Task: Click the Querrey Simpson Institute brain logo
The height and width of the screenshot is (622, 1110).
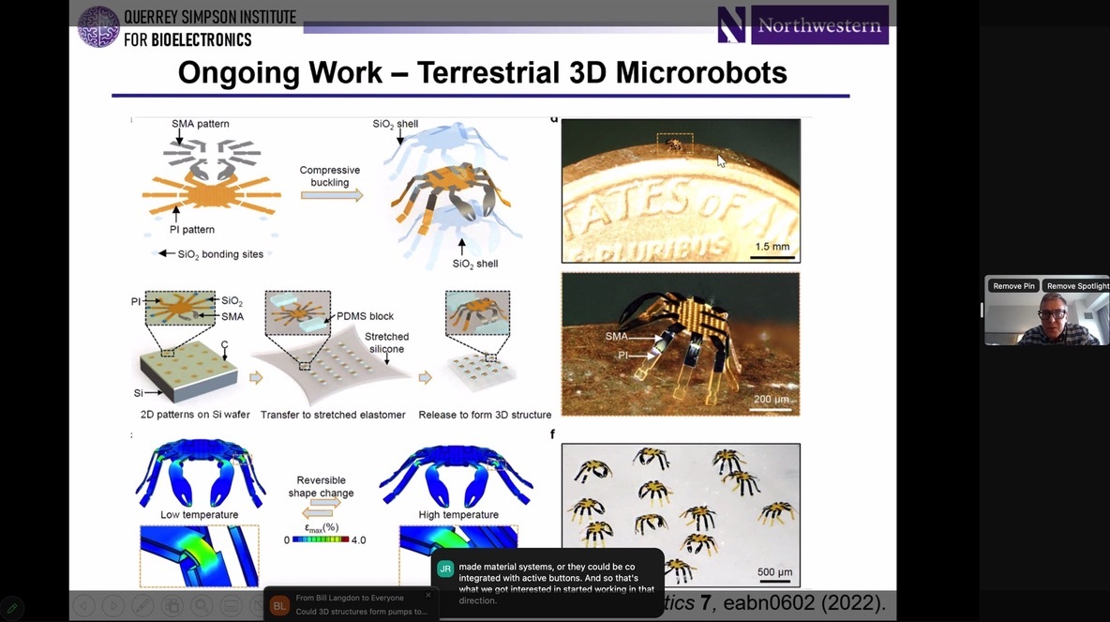Action: tap(97, 26)
